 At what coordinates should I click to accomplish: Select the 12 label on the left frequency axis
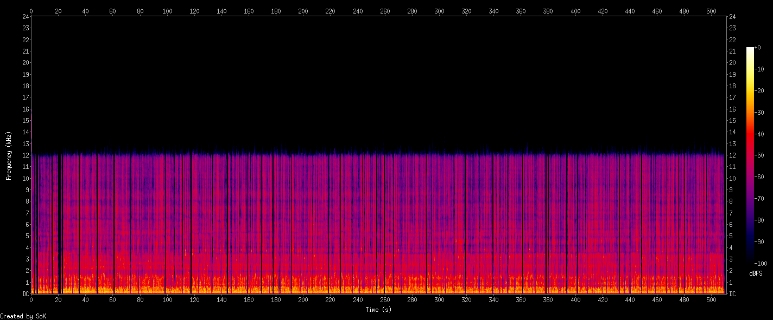tap(25, 155)
